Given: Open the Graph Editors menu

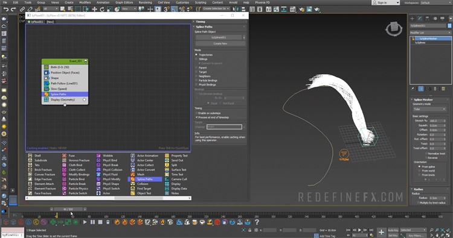Looking at the screenshot, I should [x=124, y=2].
